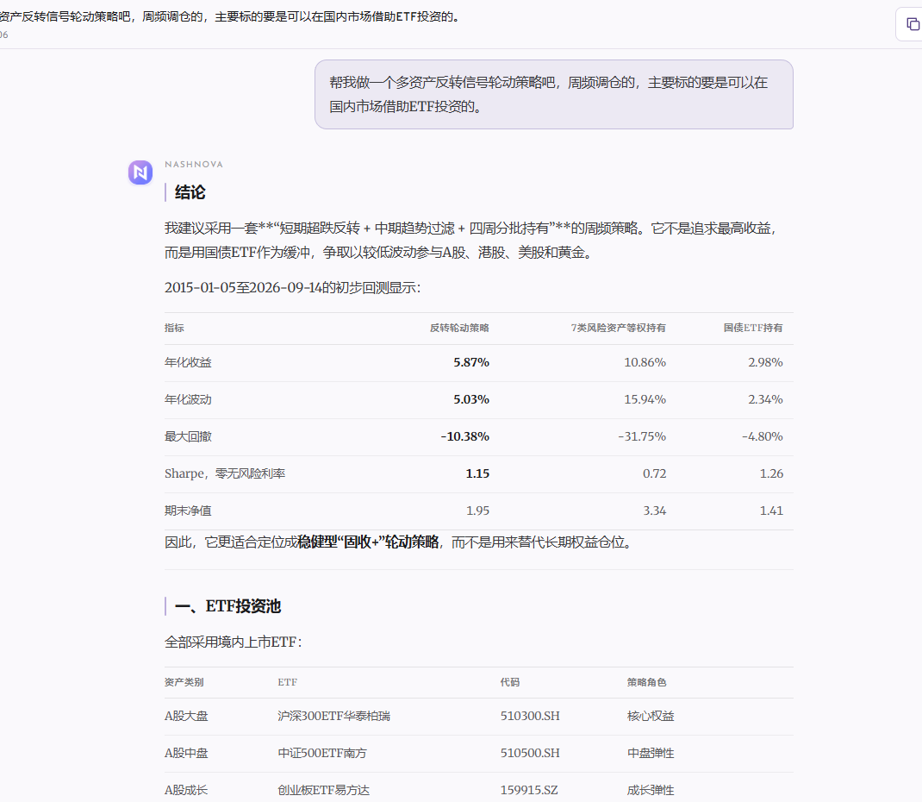This screenshot has height=802, width=922.
Task: Click the 10.86% equal-weight return value
Action: click(x=645, y=362)
